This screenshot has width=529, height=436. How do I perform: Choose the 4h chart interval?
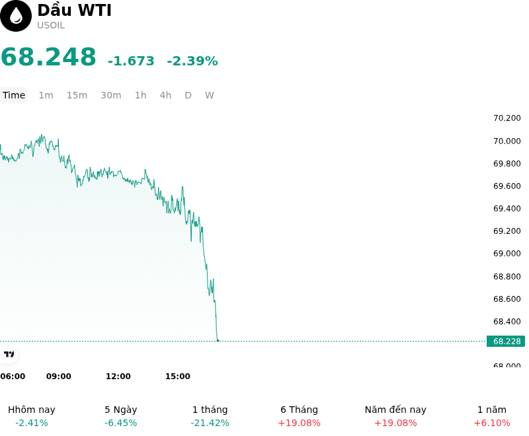coord(165,95)
